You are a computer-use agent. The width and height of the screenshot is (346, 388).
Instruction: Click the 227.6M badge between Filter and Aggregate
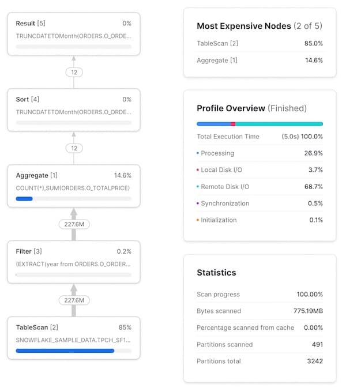(x=73, y=224)
